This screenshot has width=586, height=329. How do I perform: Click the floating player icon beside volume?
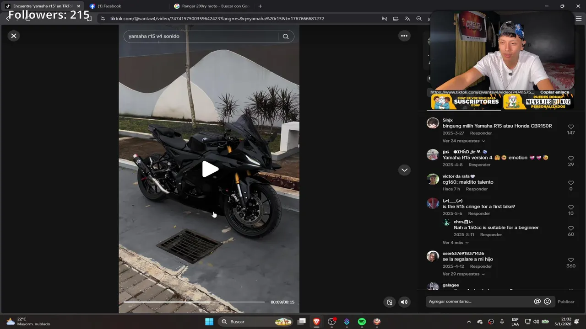[390, 302]
